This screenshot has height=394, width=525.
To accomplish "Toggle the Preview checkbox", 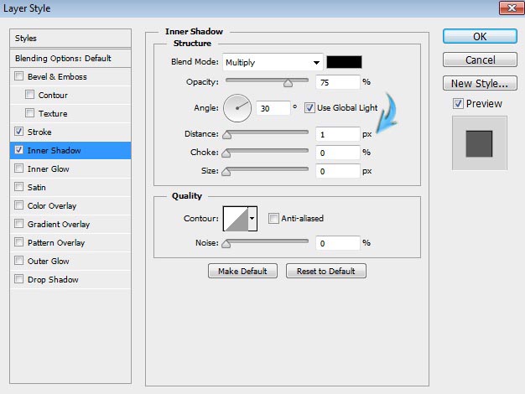I will (x=458, y=103).
